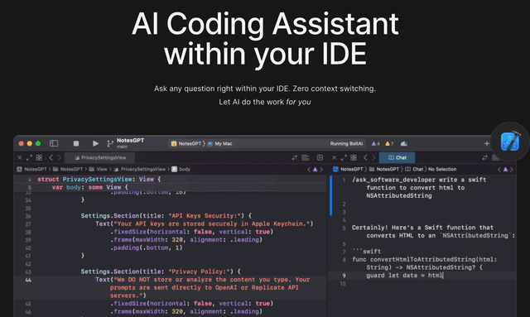Click NotesGPT folder in Chat breadcrumb
This screenshot has height=317, width=530.
[384, 169]
